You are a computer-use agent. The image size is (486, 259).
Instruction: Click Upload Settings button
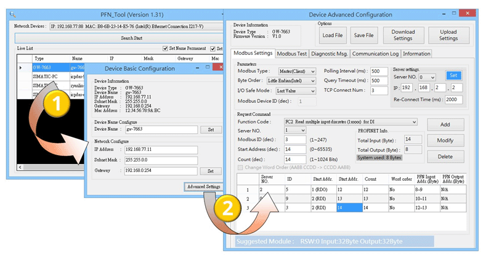[x=448, y=35]
